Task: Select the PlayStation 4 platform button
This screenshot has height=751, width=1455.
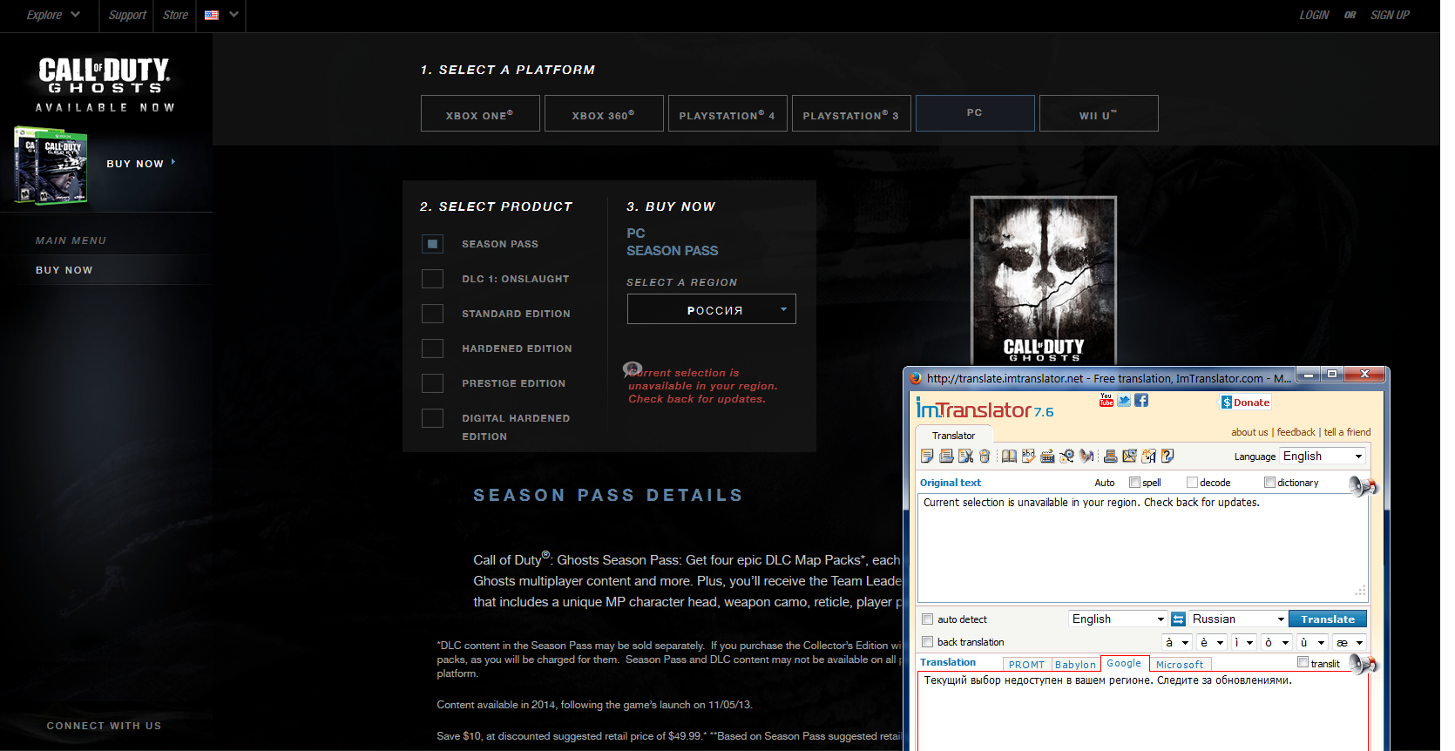Action: [727, 113]
